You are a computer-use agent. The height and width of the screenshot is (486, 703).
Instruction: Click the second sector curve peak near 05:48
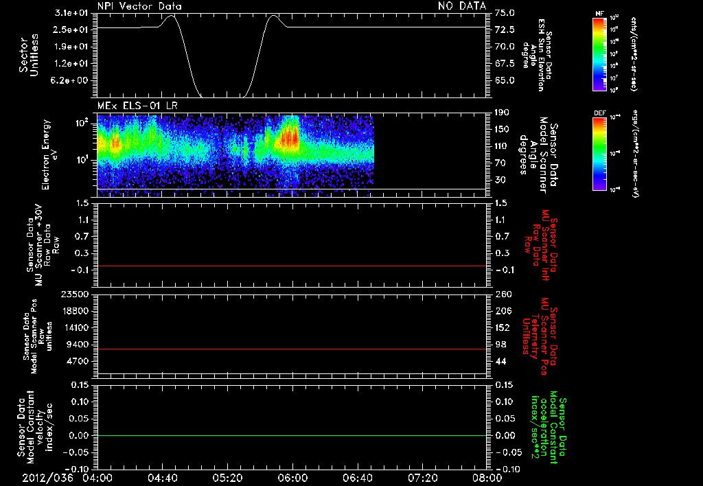tap(273, 16)
